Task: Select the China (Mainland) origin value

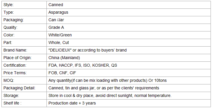Action: [64, 58]
